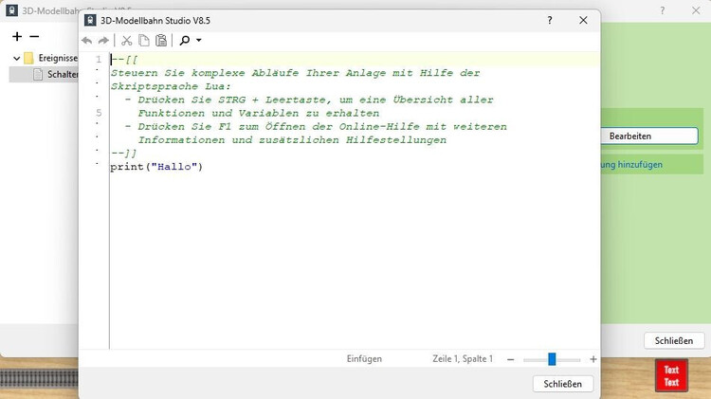The width and height of the screenshot is (711, 399).
Task: Collapse the Ereignisse folder tree
Action: (x=17, y=58)
